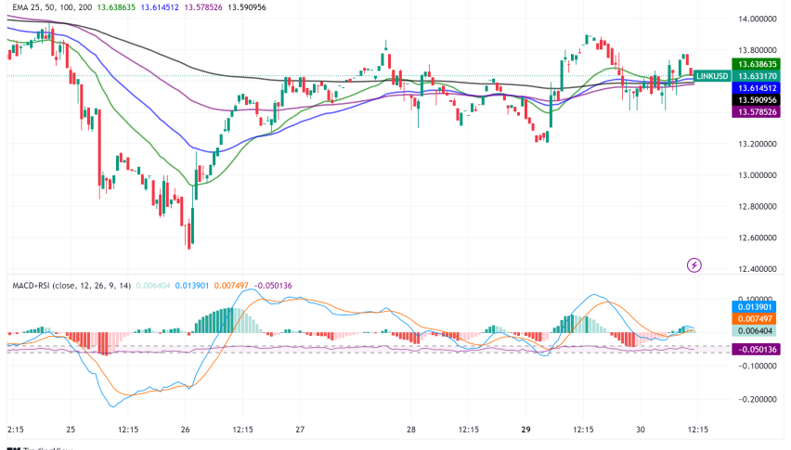Viewport: 791px width, 450px height.
Task: Click the 12.600000 price axis label
Action: 758,238
